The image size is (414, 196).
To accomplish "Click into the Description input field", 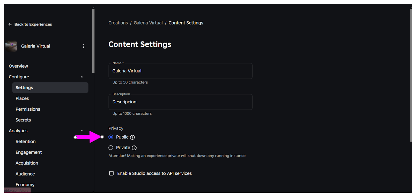I will click(180, 102).
